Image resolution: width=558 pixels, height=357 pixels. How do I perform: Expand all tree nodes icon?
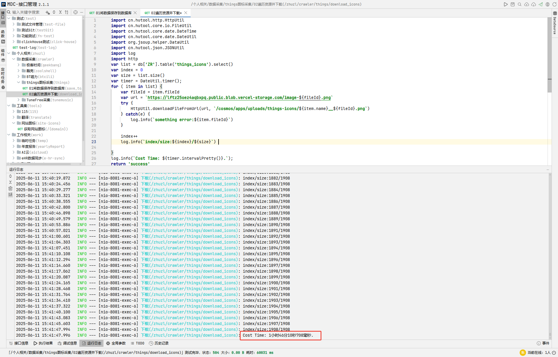(x=54, y=13)
